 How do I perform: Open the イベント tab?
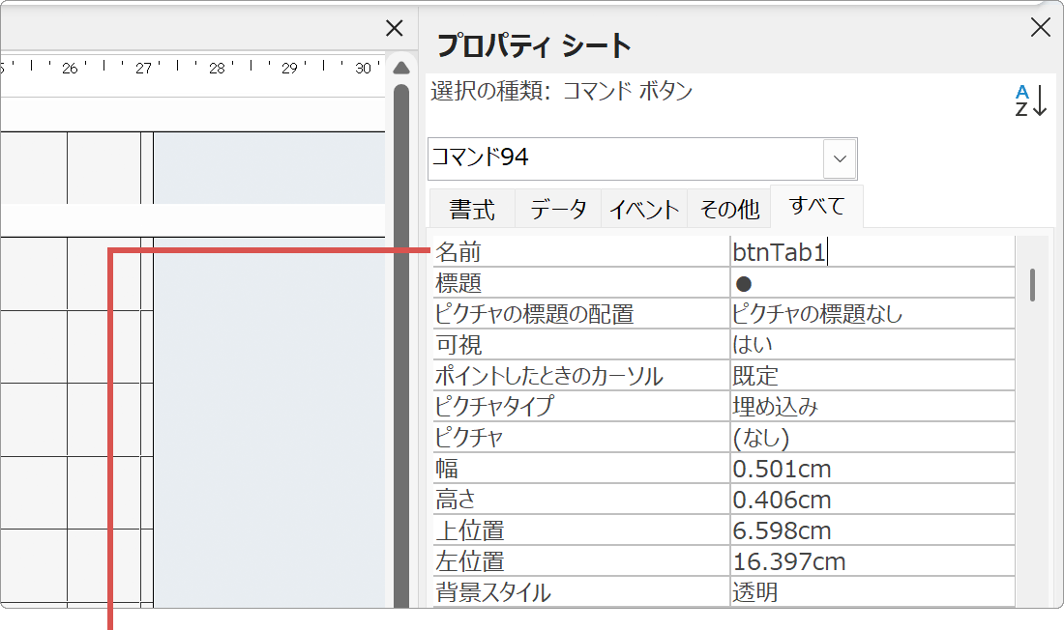tap(643, 207)
